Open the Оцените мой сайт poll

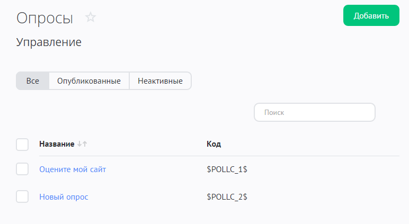click(73, 169)
